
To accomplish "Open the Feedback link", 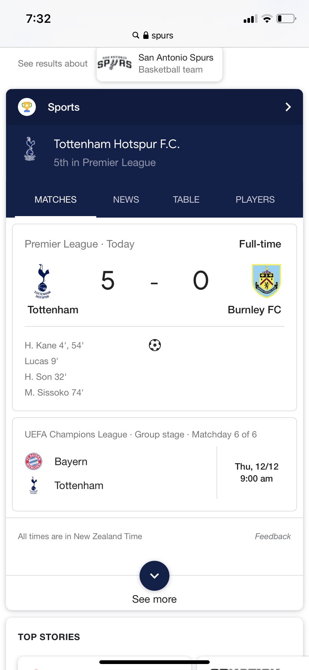I will click(273, 536).
